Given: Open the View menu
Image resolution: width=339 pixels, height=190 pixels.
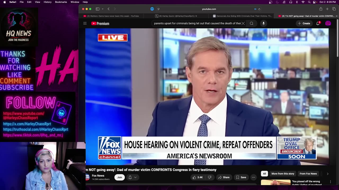Looking at the screenshot, I should (38, 2).
